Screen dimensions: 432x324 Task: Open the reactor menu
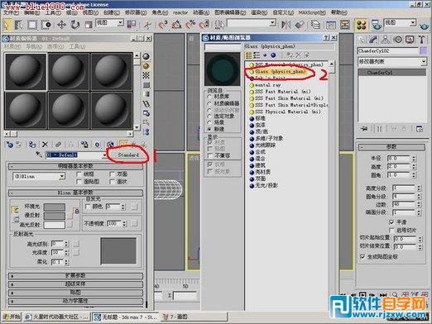[x=180, y=12]
